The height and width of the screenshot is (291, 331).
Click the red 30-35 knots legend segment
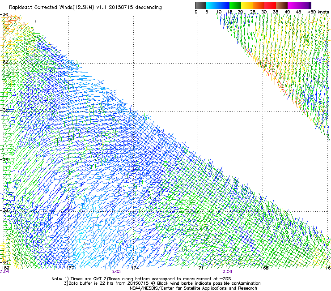270,5
